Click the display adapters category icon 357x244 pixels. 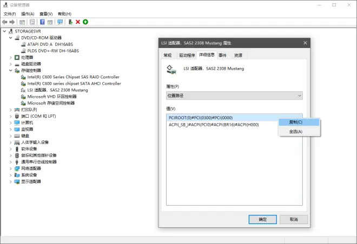tap(17, 181)
